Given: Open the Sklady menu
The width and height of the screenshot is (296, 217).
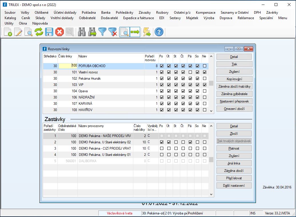Looking at the screenshot, I should pos(40,18).
